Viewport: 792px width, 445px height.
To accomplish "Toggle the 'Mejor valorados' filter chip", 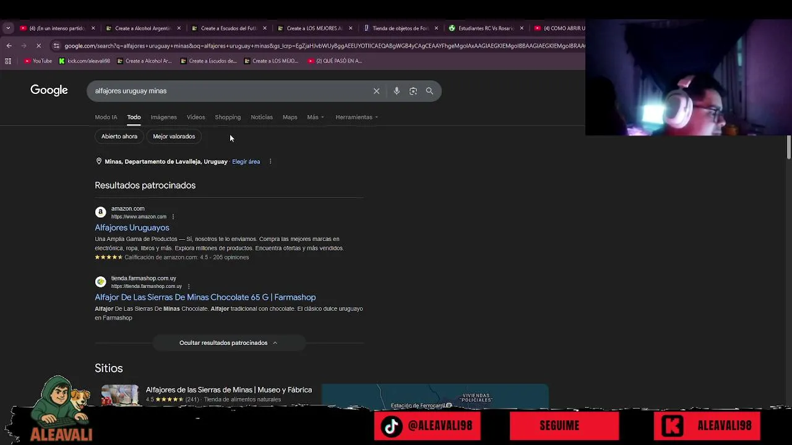I will [174, 137].
